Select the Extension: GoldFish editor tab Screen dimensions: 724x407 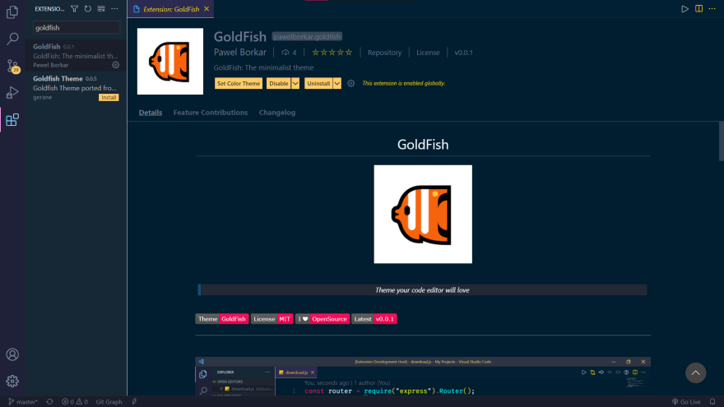170,9
